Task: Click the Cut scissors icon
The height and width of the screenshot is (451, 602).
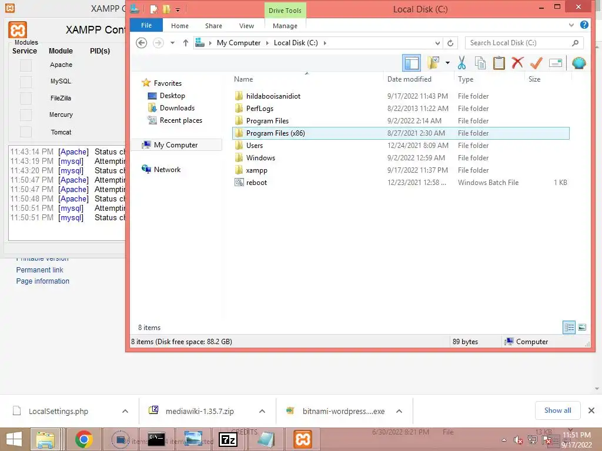Action: tap(461, 63)
